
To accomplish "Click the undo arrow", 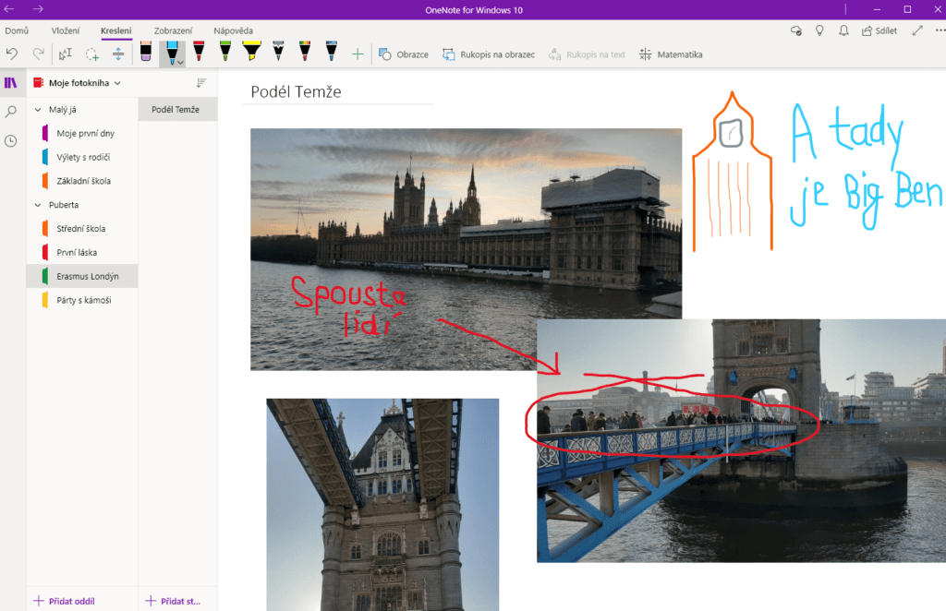I will [x=12, y=54].
